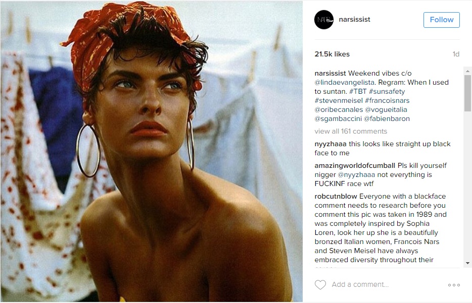
Task: Open the @lindaevangelista mention
Action: tap(344, 82)
